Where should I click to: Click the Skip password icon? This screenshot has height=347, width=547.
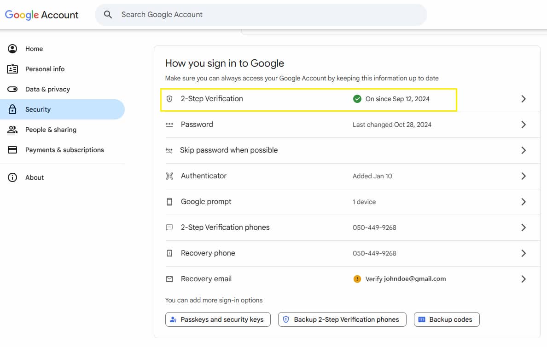169,150
